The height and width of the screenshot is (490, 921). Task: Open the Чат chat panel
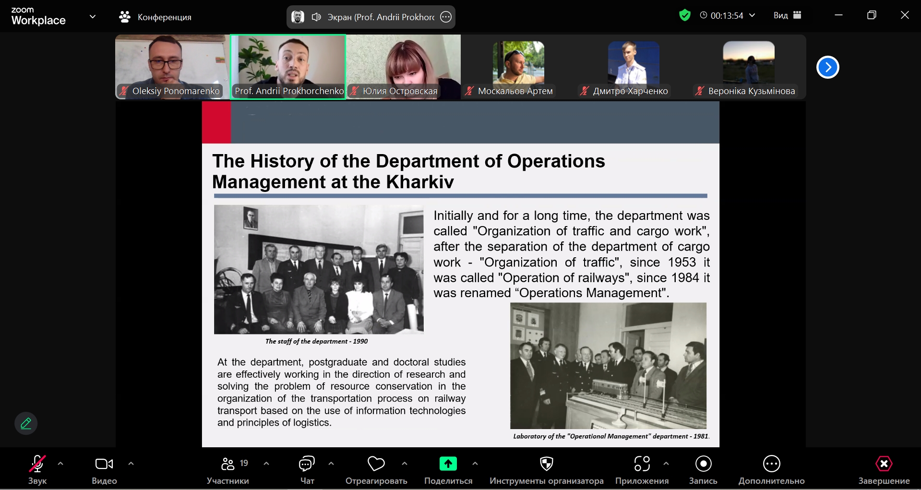pyautogui.click(x=307, y=470)
